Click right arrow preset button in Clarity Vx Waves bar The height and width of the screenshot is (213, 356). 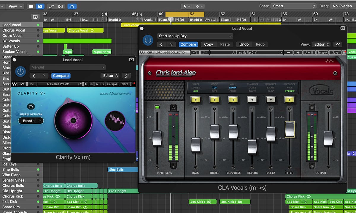click(91, 84)
